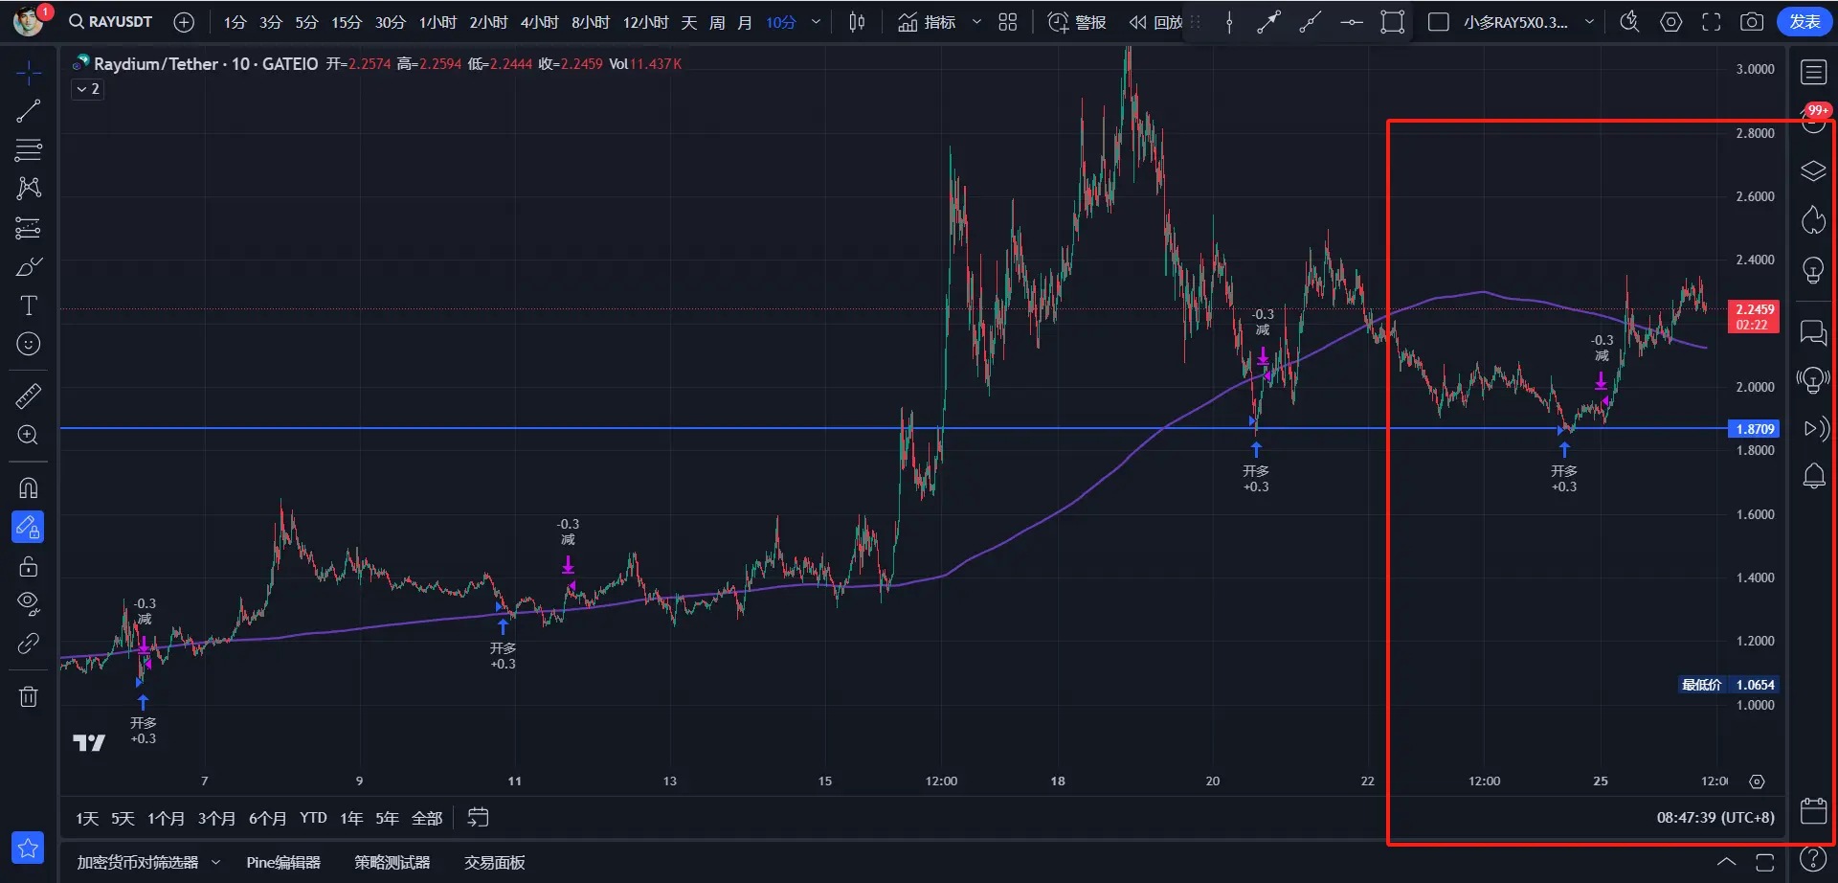Create an alert with 警报 button
The height and width of the screenshot is (883, 1838).
point(1077,22)
